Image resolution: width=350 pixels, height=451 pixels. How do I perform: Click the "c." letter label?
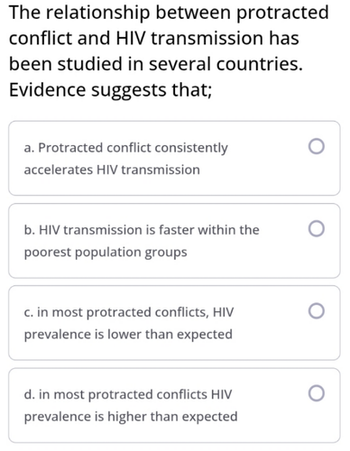[x=29, y=313]
